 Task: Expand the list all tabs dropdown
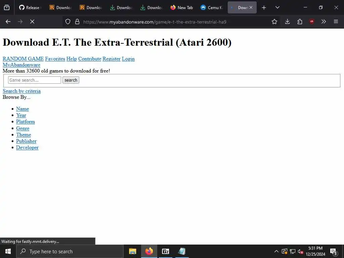(277, 7)
